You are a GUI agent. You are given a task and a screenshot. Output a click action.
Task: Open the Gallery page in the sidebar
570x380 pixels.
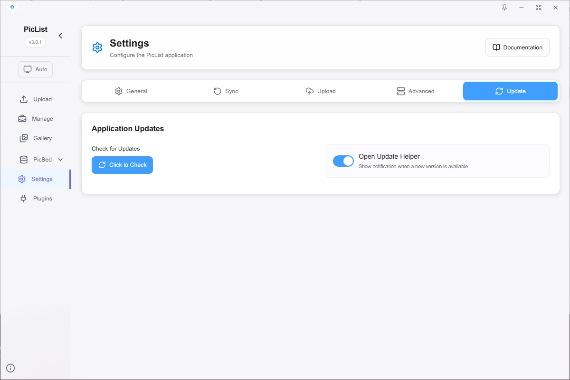point(36,138)
